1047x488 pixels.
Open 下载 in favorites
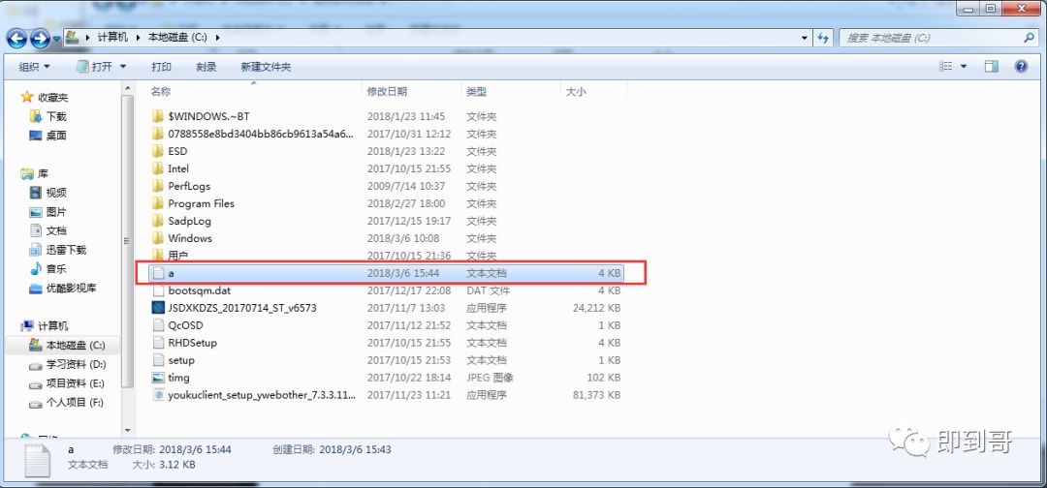[48, 116]
